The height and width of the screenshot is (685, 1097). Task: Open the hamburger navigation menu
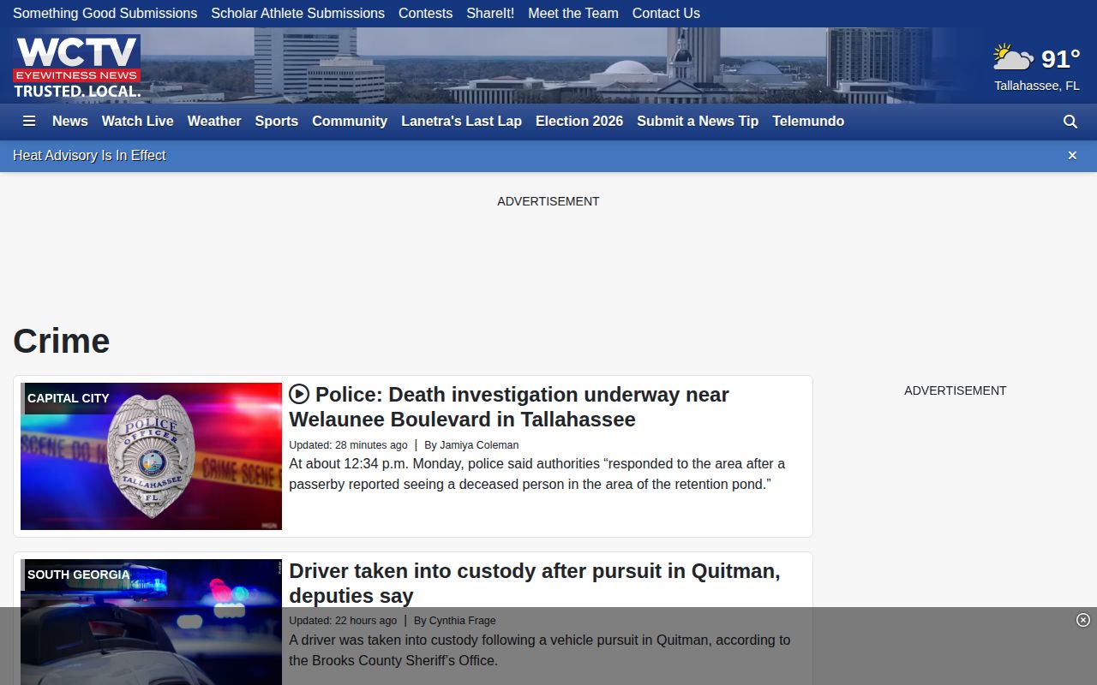(29, 122)
